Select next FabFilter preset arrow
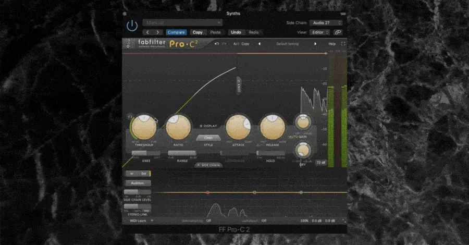The image size is (469, 245). click(315, 44)
